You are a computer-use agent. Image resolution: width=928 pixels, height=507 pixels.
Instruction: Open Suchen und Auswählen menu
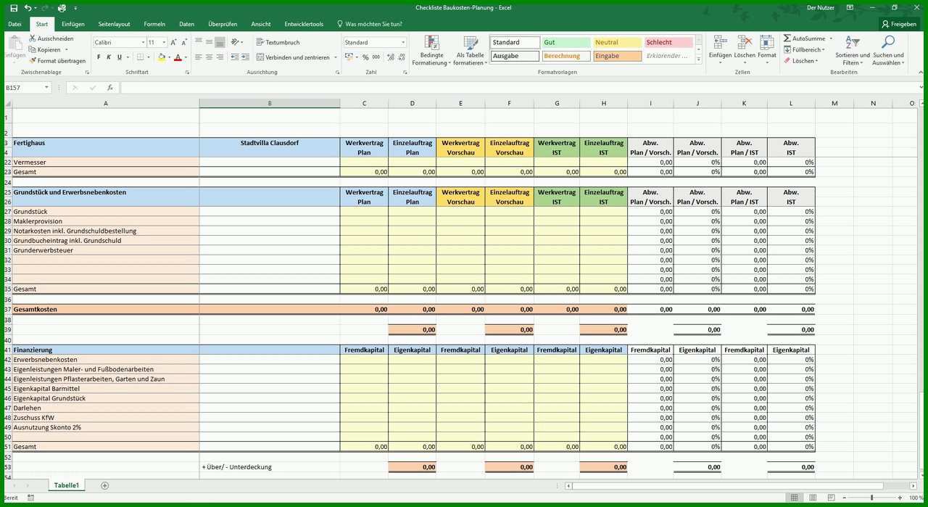pos(888,51)
